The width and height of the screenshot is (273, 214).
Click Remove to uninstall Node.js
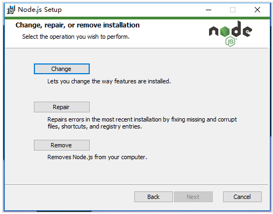pos(62,145)
